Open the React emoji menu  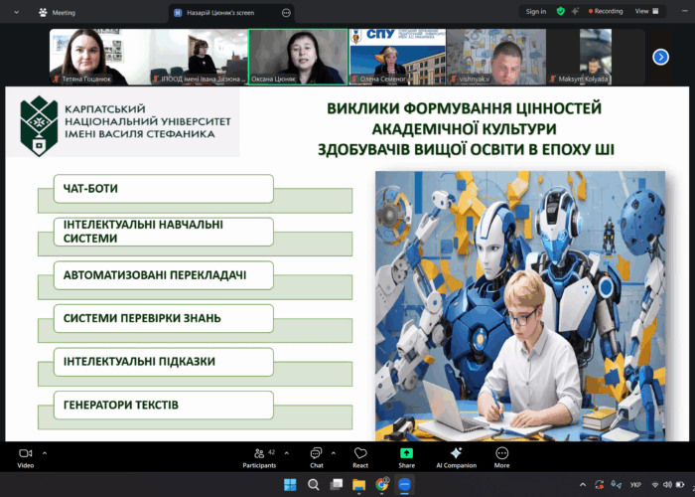click(360, 454)
